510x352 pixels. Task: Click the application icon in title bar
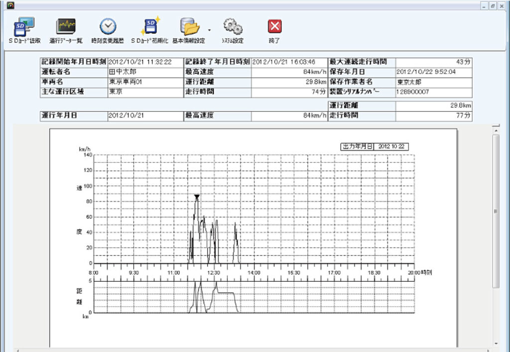pos(10,5)
